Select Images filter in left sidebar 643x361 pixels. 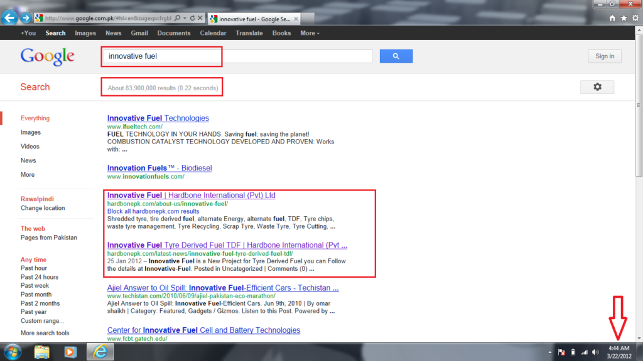tap(31, 132)
